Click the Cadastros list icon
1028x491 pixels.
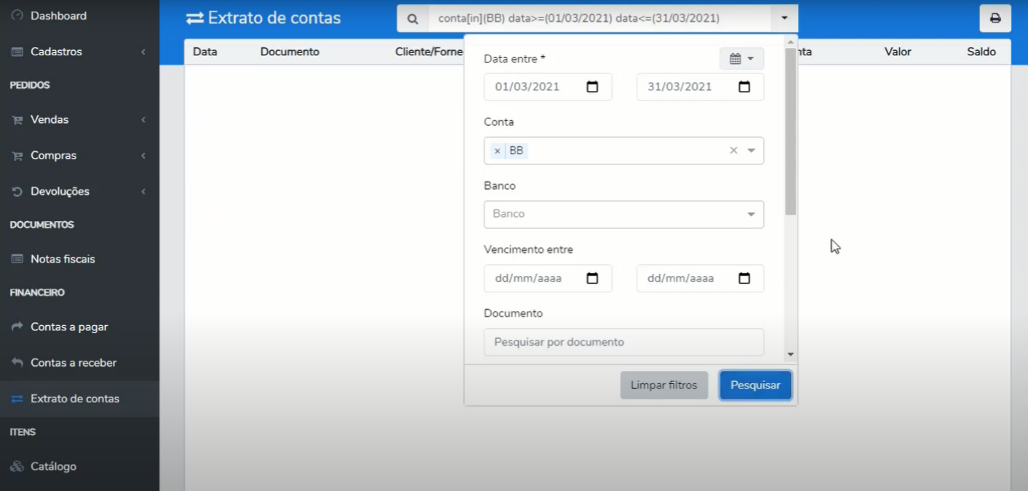pos(17,52)
